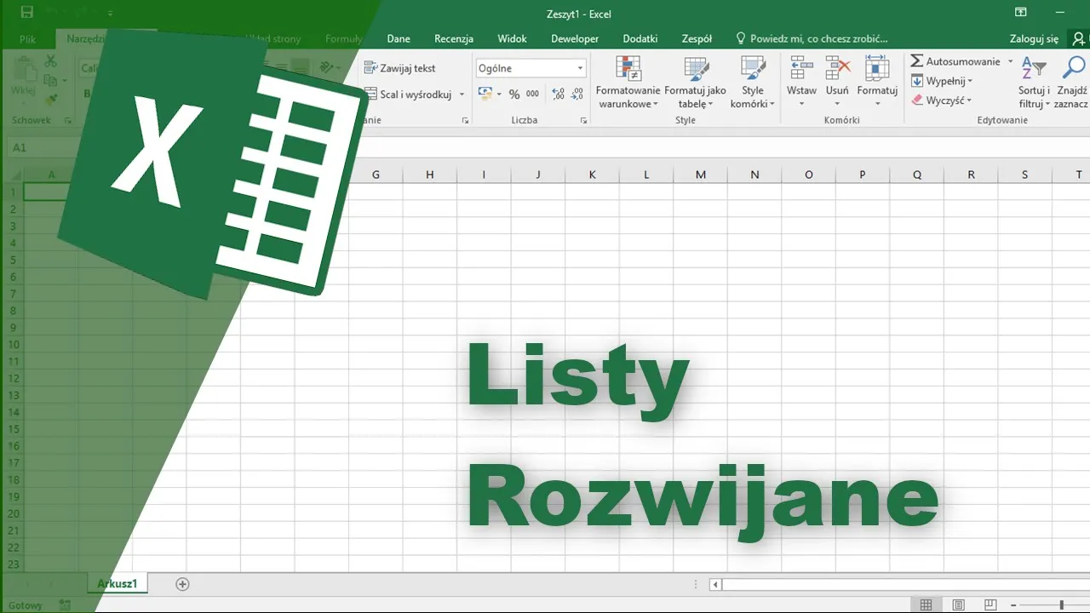Click the Usuń cells icon
This screenshot has height=613, width=1090.
coord(837,69)
